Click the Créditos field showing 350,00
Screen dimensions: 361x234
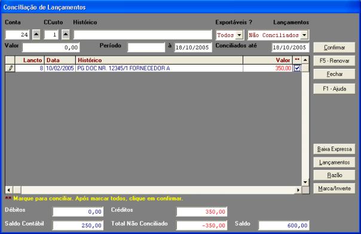coord(201,212)
